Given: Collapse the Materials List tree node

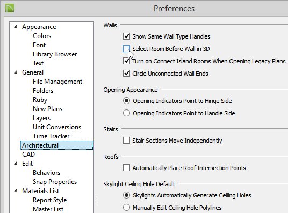Looking at the screenshot, I should click(16, 191).
